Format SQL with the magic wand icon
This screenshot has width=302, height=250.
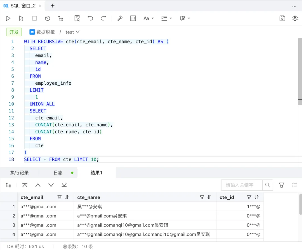point(120,18)
